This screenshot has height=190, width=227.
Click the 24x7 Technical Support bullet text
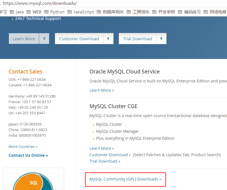(38, 18)
